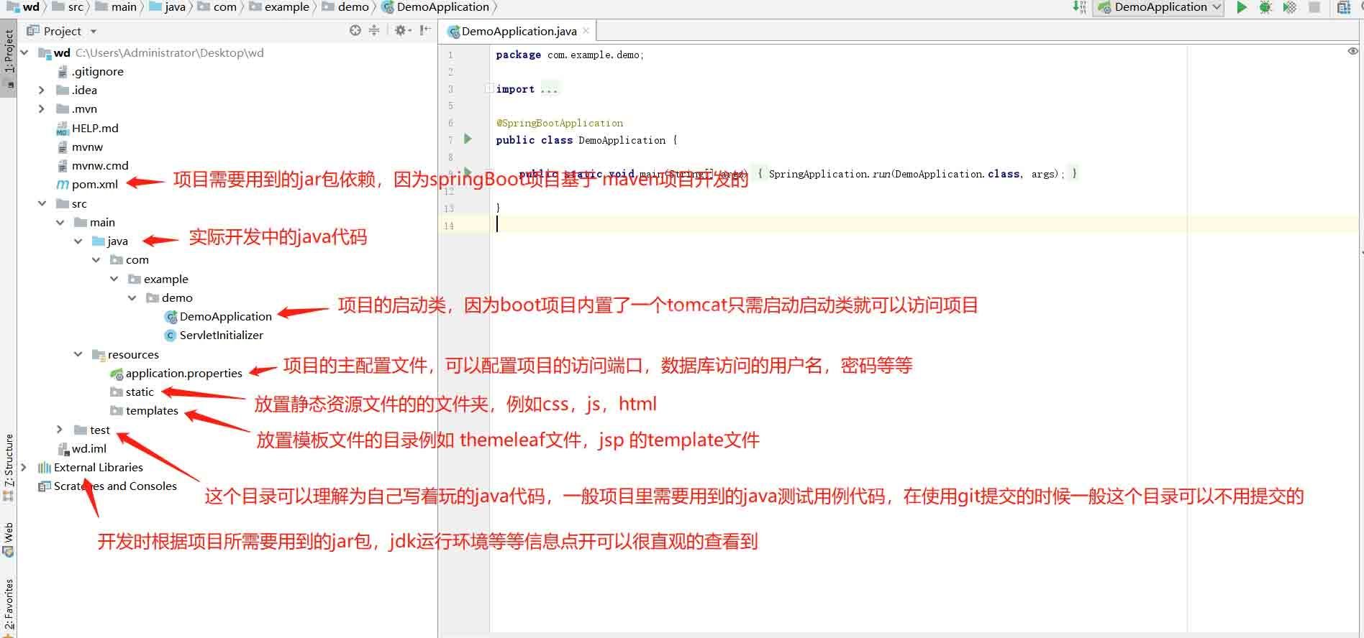The width and height of the screenshot is (1364, 638).
Task: Select mvnw.cmd in the project tree
Action: pyautogui.click(x=100, y=166)
